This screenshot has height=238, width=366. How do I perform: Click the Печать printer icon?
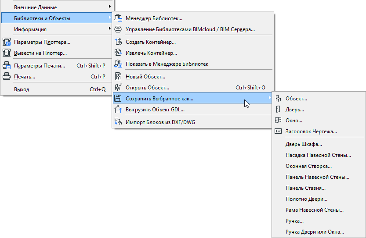(x=7, y=76)
